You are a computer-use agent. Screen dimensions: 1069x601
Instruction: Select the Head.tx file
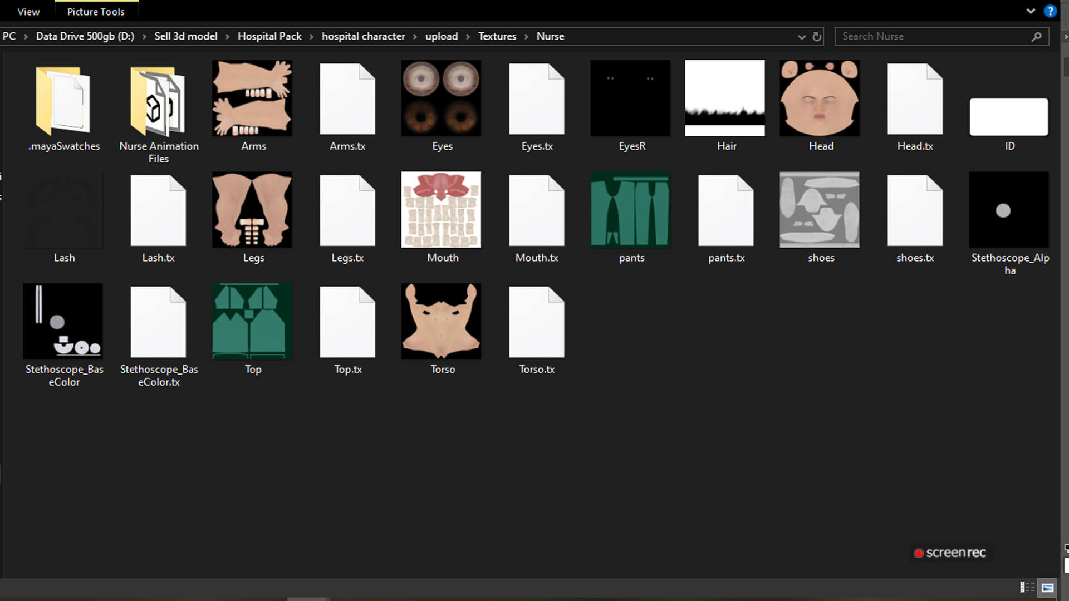[x=915, y=99]
